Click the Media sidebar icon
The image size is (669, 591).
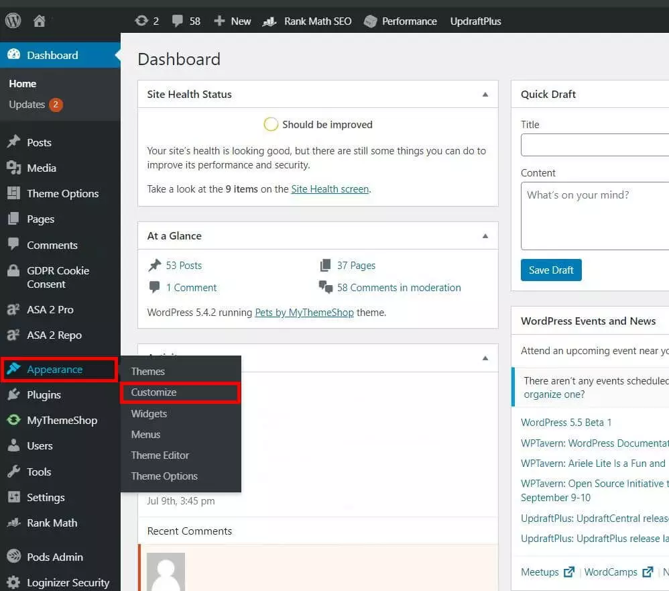(x=13, y=168)
